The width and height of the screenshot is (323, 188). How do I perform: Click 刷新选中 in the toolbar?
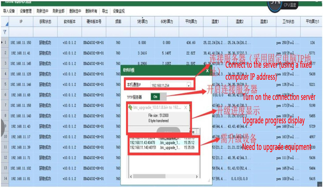click(42, 11)
